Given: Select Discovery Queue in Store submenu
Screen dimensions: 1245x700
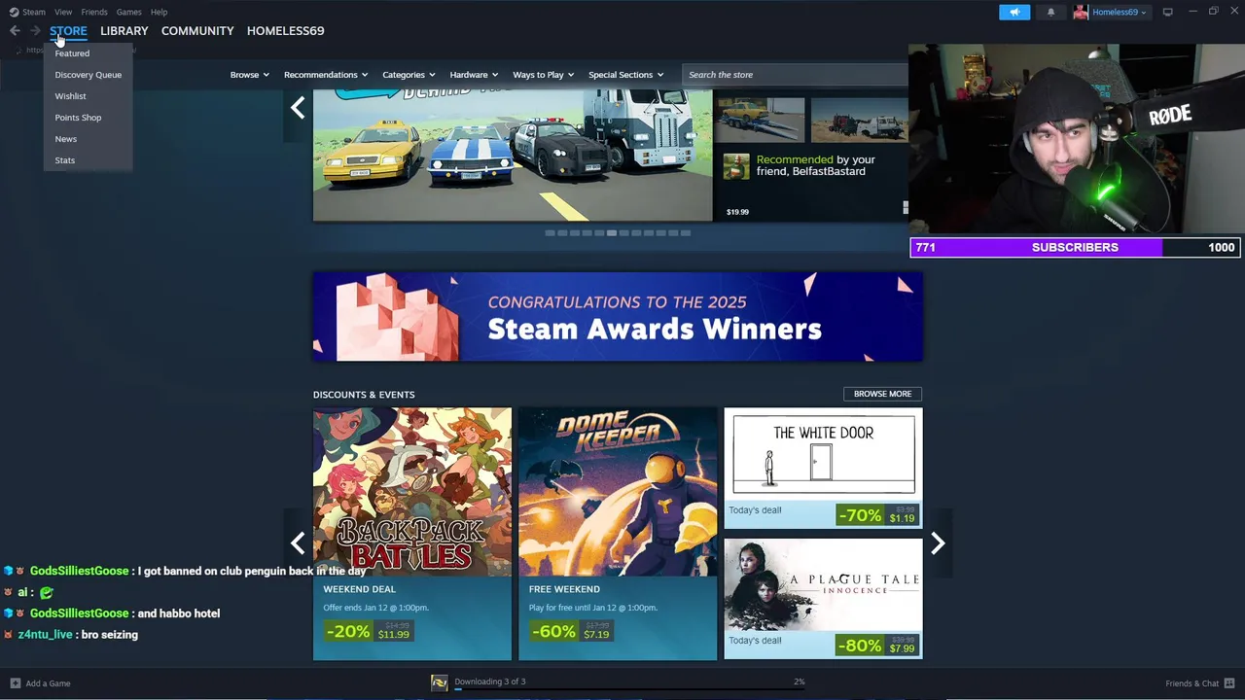Looking at the screenshot, I should [88, 75].
